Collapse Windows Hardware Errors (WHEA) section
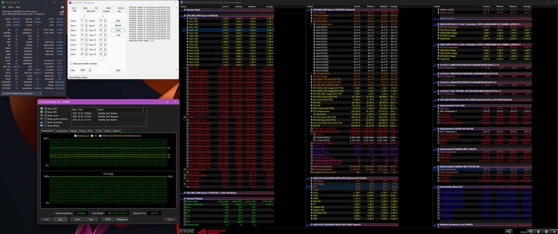 [x=435, y=224]
